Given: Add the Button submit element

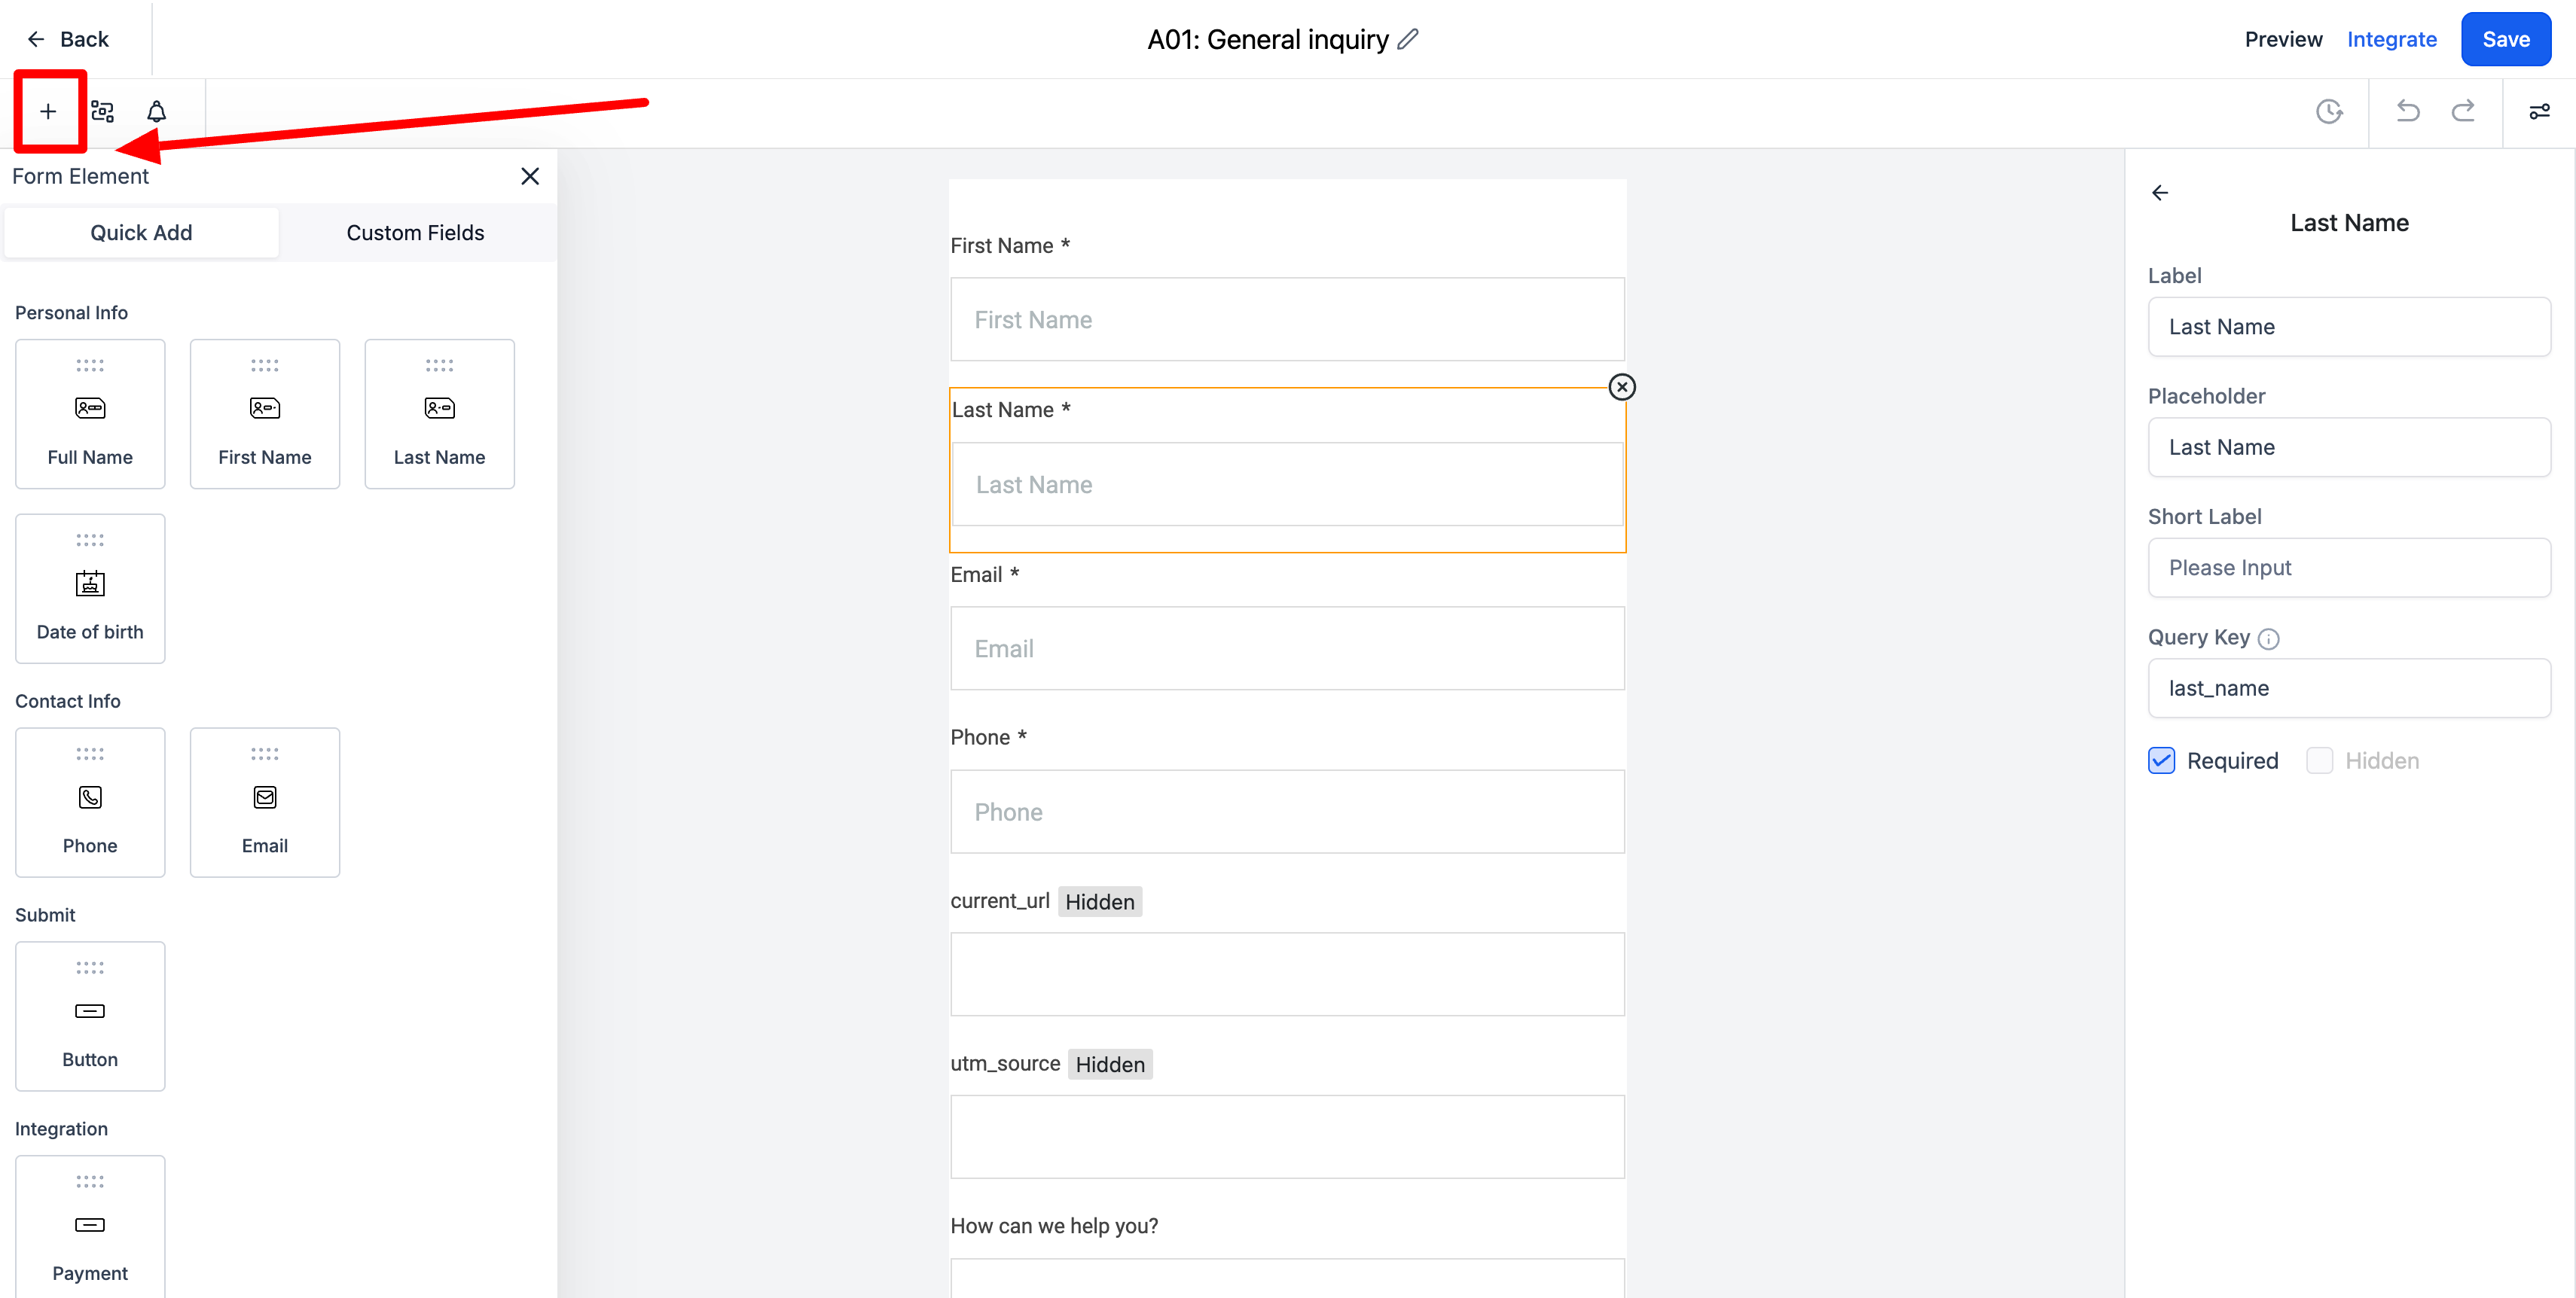Looking at the screenshot, I should tap(90, 1016).
